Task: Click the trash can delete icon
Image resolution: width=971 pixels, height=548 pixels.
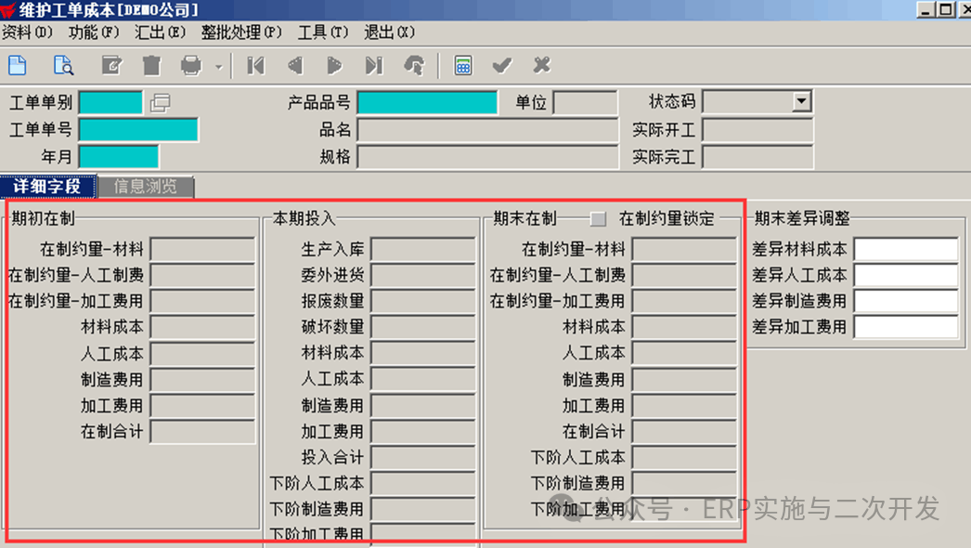Action: pyautogui.click(x=151, y=65)
